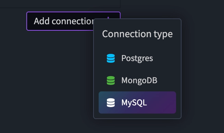Image resolution: width=224 pixels, height=133 pixels.
Task: Click empty area beside the Postgres label
Action: pos(164,58)
